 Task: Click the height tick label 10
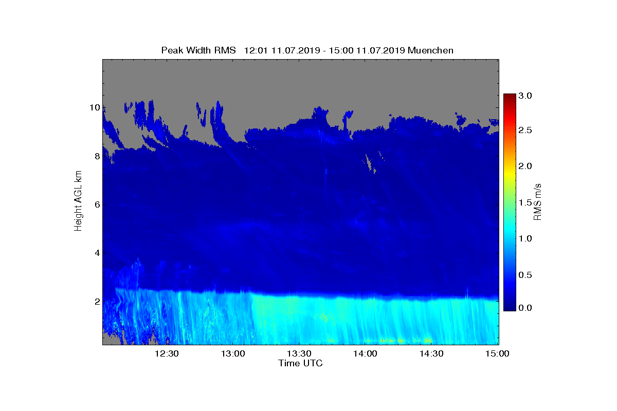pyautogui.click(x=94, y=107)
